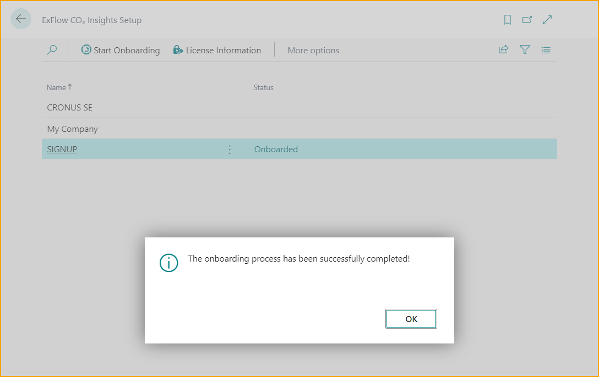Toggle the filter pane funnel icon

[x=525, y=50]
